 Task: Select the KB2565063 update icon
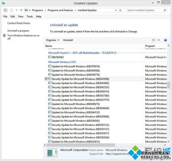50,57
